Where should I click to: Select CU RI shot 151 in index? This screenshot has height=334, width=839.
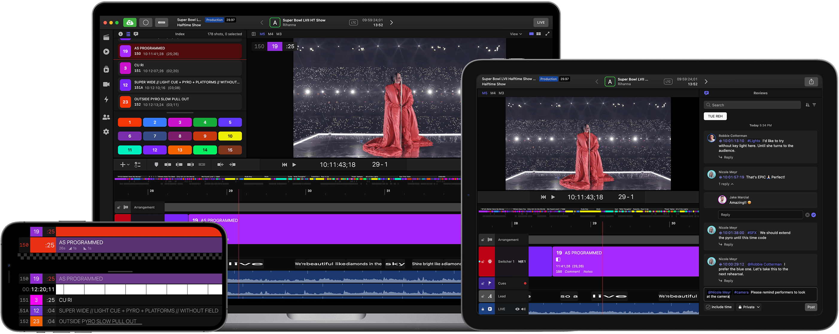[180, 68]
